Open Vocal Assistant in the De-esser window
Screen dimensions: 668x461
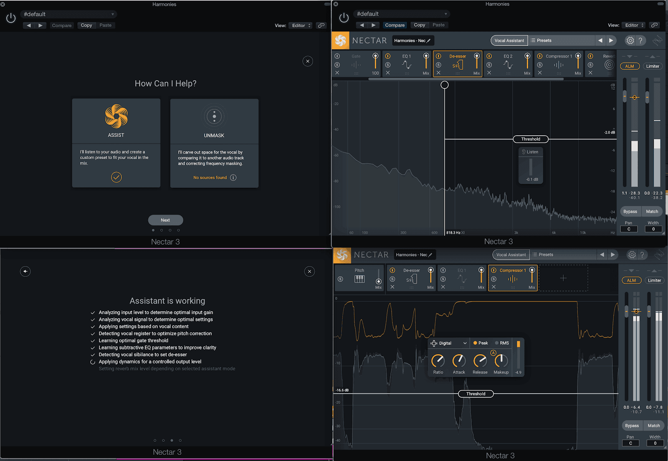(x=509, y=41)
